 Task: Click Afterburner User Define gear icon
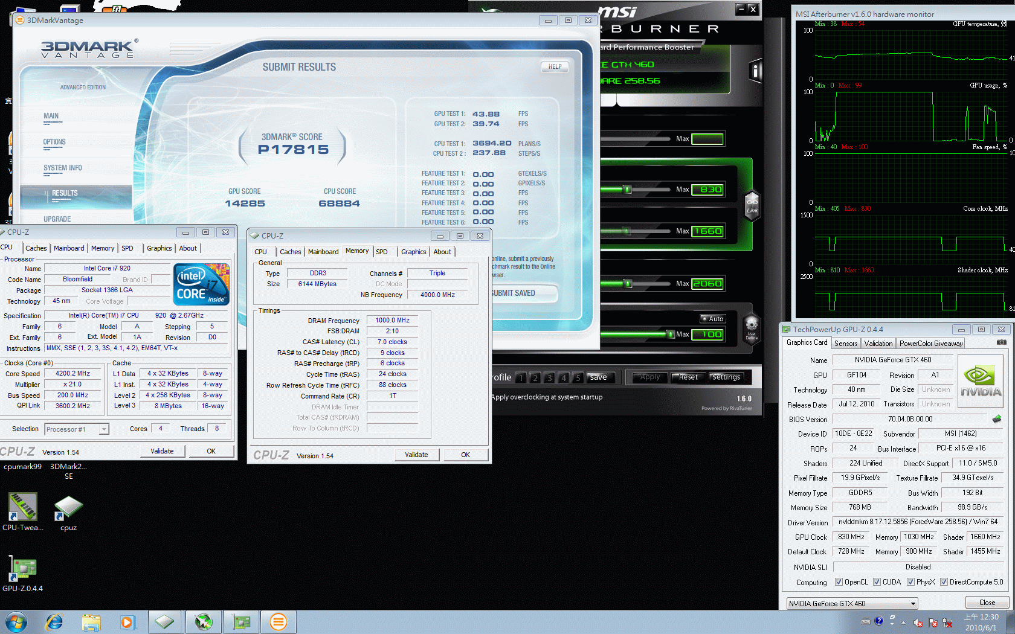pyautogui.click(x=752, y=328)
